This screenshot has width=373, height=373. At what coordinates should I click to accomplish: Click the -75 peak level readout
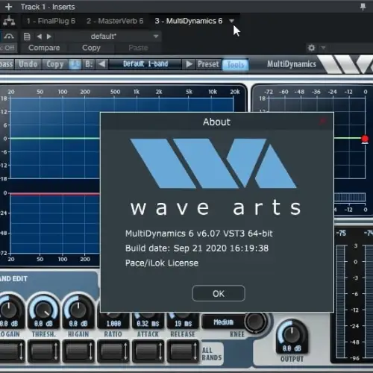coord(341,233)
